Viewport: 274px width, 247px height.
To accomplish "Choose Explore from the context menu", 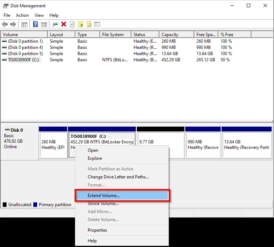I will (x=122, y=158).
